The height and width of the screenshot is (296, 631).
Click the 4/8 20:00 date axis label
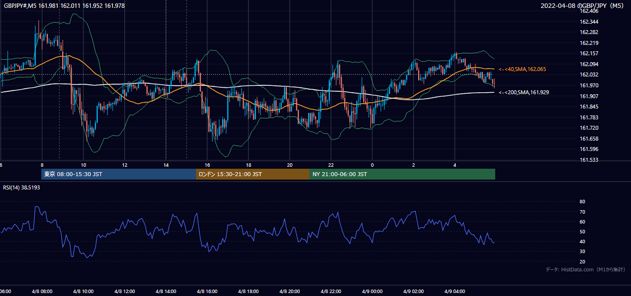[290, 292]
